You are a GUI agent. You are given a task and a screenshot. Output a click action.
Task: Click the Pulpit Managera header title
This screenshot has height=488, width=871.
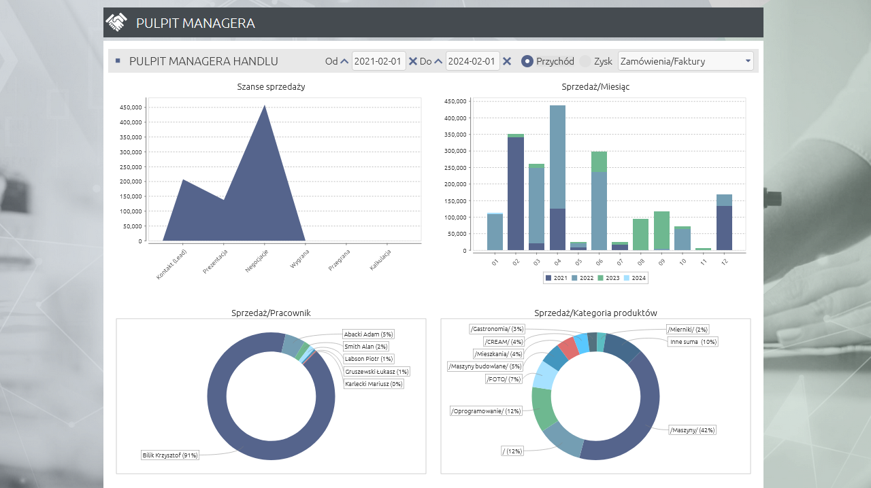click(195, 23)
